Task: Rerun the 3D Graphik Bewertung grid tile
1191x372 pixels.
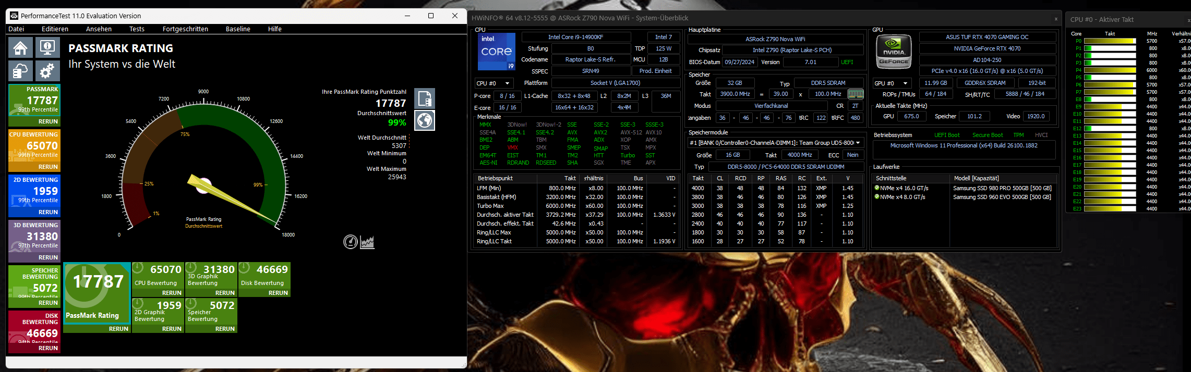Action: pyautogui.click(x=225, y=293)
